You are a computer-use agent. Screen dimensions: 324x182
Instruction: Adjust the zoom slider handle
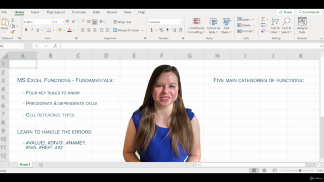(x=300, y=170)
